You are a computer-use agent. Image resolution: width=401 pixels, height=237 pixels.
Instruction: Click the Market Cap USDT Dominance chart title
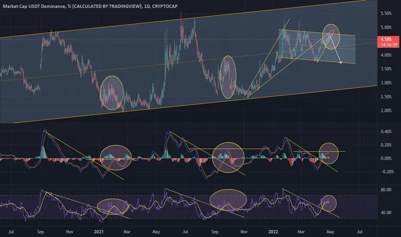click(90, 6)
